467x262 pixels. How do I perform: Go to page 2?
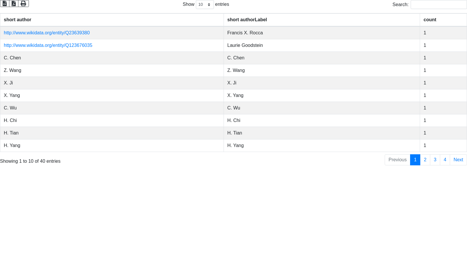[x=425, y=160]
